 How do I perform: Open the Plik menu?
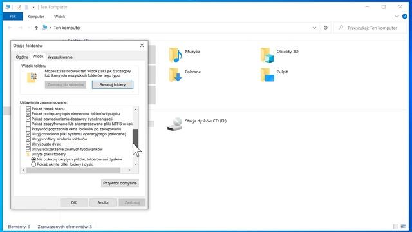tap(13, 16)
